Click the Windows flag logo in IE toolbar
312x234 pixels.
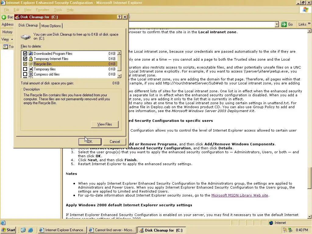pyautogui.click(x=305, y=9)
